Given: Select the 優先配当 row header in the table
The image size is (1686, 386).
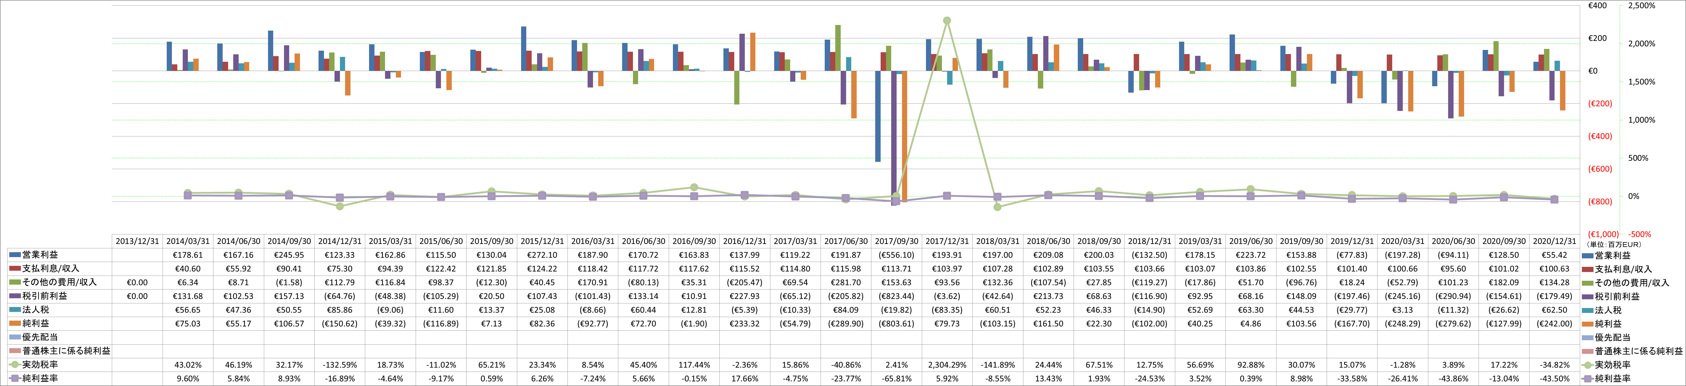Looking at the screenshot, I should pos(60,337).
